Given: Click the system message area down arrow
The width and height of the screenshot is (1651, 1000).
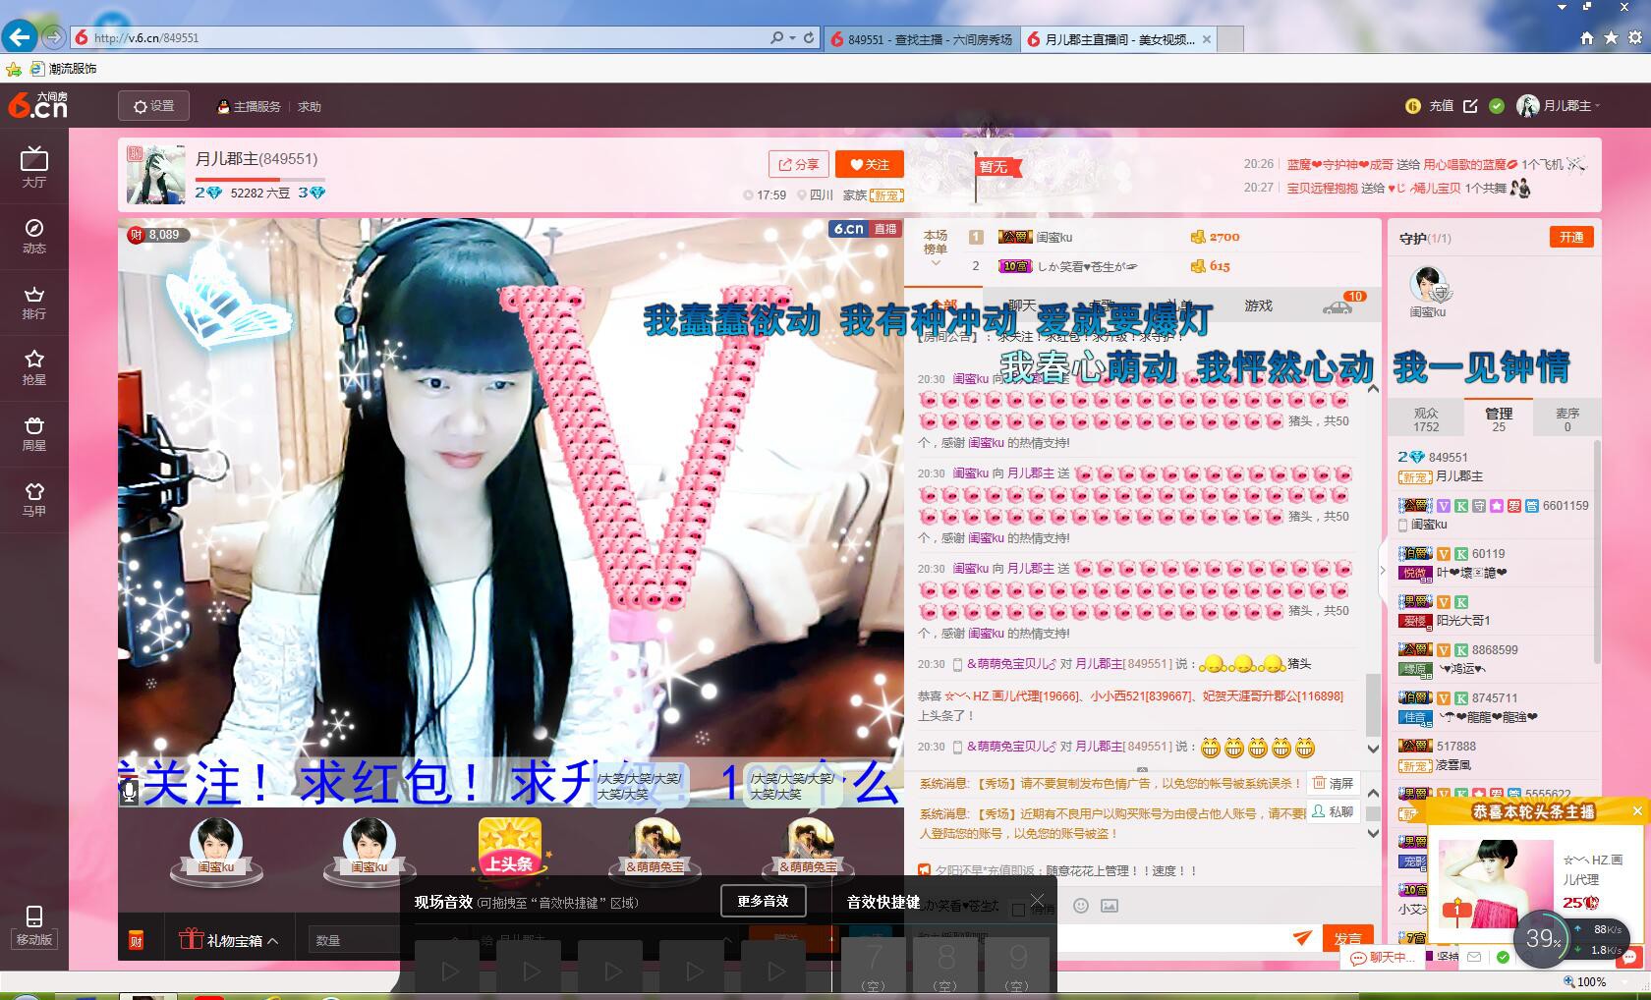Looking at the screenshot, I should [1373, 833].
